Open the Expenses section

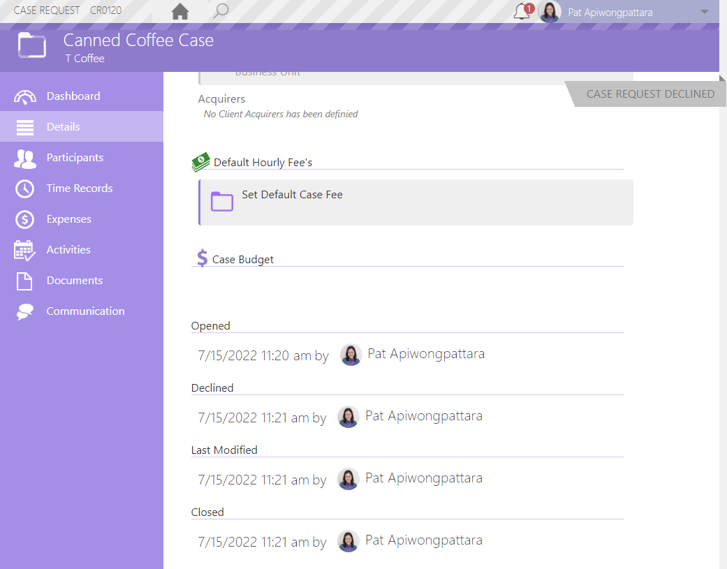tap(82, 219)
